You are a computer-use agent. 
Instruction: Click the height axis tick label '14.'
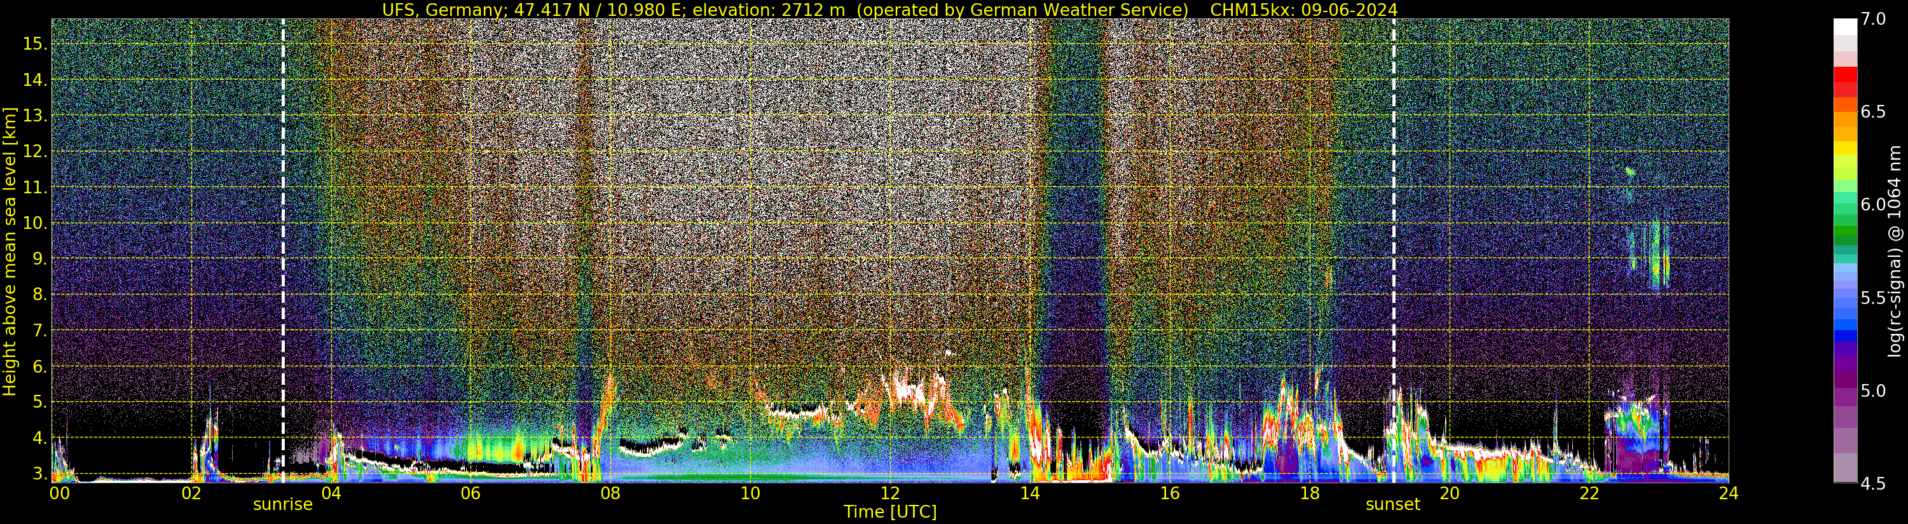pyautogui.click(x=35, y=80)
